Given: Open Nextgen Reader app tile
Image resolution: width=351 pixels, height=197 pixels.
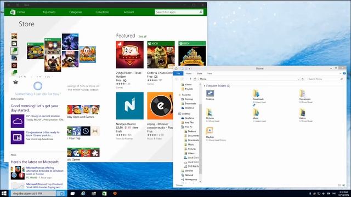Looking at the screenshot, I should [130, 106].
